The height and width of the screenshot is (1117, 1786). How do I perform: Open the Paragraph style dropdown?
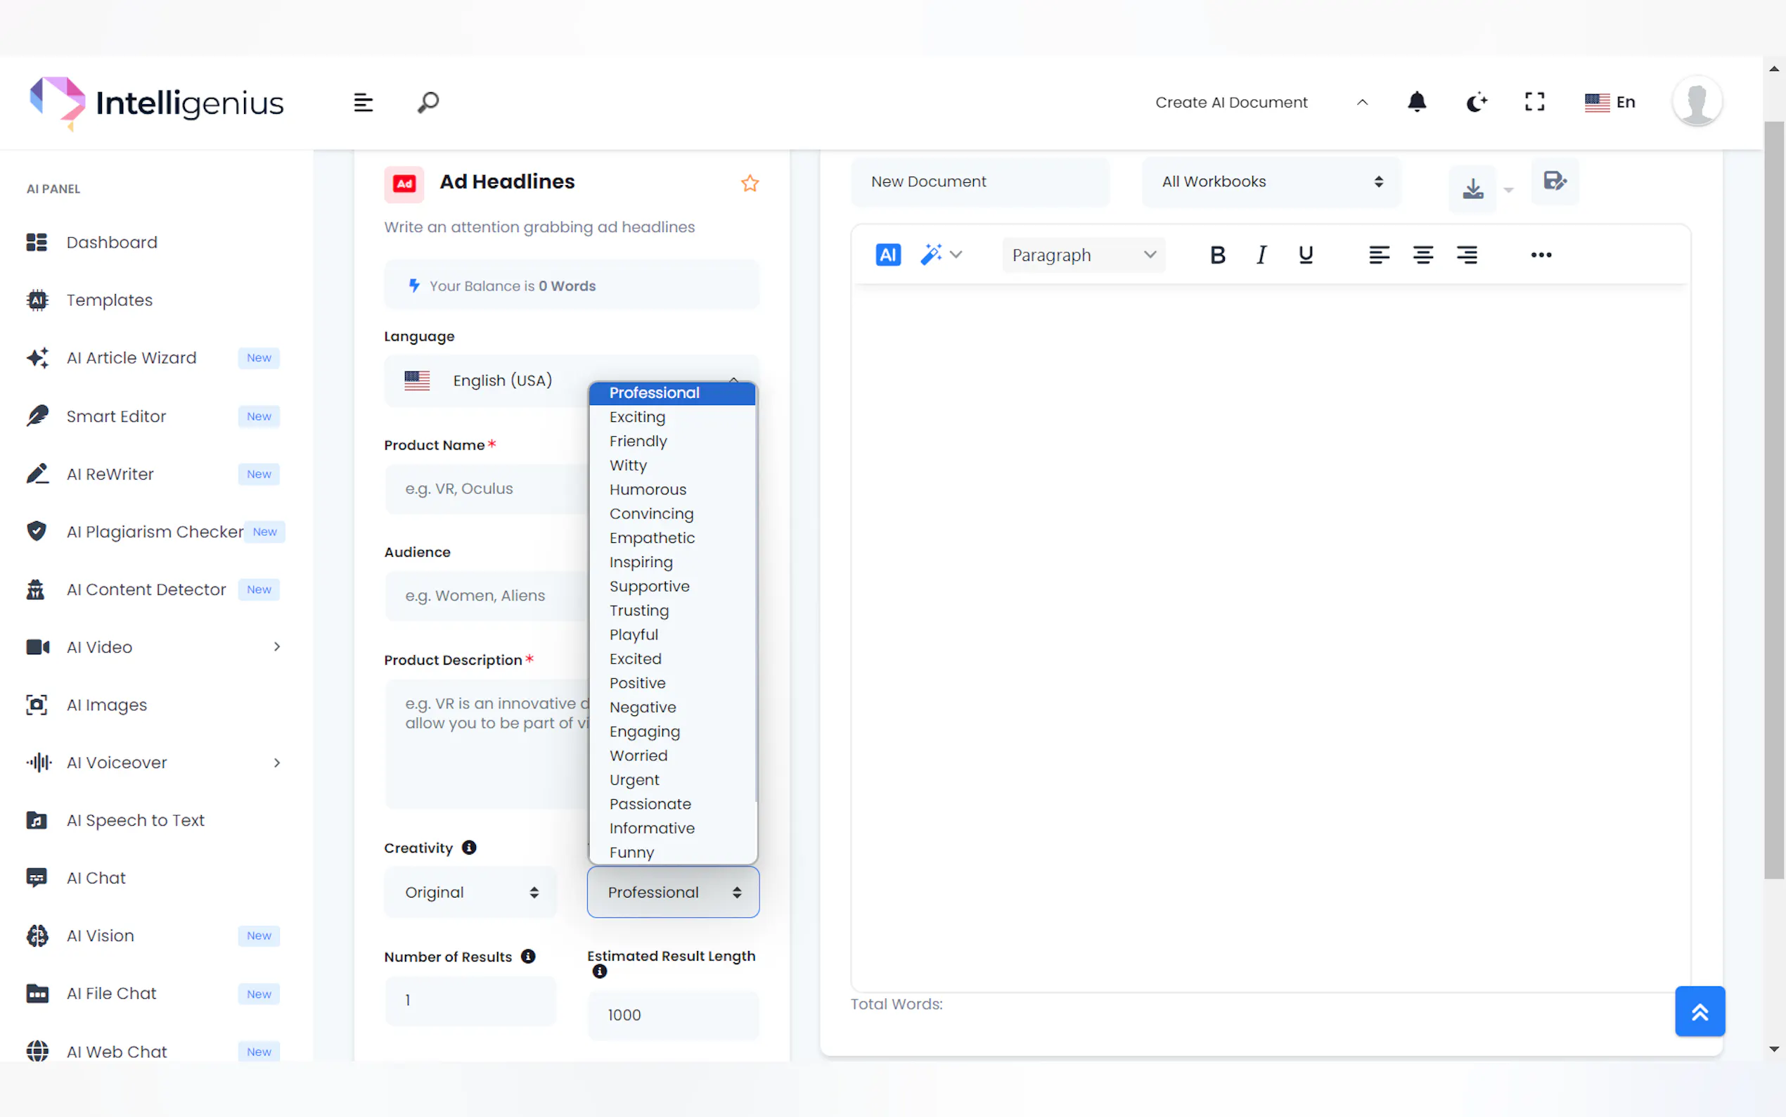(1082, 255)
